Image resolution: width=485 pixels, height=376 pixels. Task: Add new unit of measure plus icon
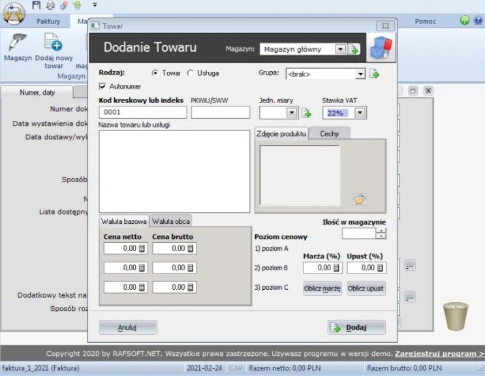coord(306,113)
